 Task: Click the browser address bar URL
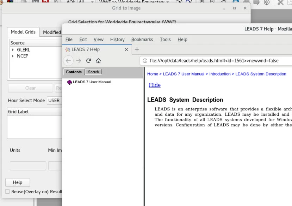click(x=214, y=61)
